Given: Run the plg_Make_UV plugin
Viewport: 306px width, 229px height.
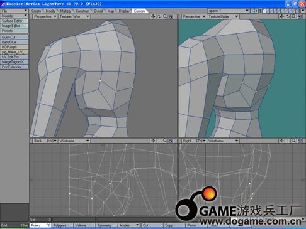Looking at the screenshot, I should click(14, 52).
